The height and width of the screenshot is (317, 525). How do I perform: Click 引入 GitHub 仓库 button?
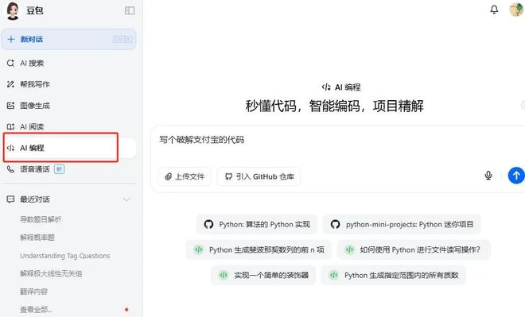tap(259, 176)
